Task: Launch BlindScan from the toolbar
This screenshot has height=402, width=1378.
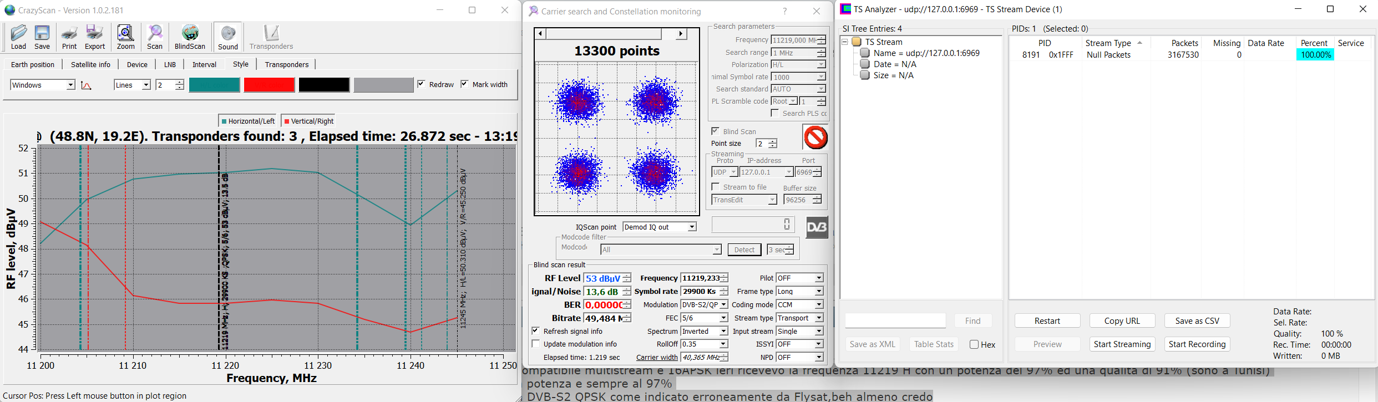Action: pos(190,37)
